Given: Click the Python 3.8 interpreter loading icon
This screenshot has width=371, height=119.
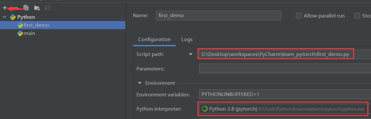Looking at the screenshot, I should click(204, 109).
